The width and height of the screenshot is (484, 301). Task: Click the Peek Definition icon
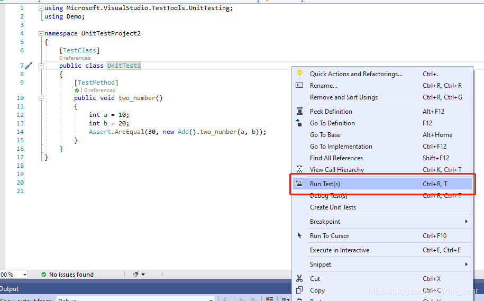299,111
